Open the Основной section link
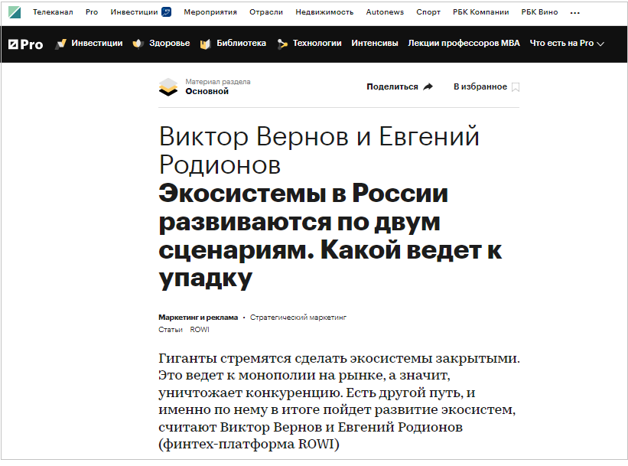This screenshot has width=628, height=466. (207, 91)
